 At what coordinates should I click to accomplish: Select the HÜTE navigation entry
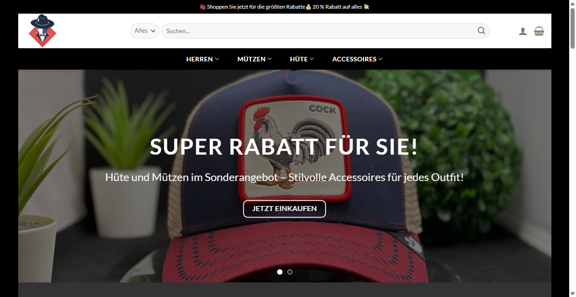299,59
